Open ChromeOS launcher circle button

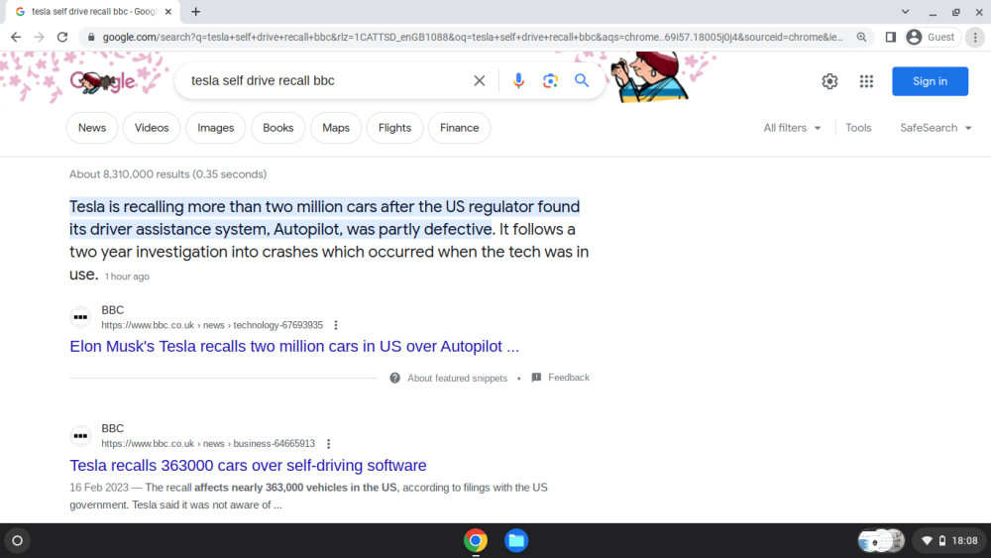[x=17, y=540]
